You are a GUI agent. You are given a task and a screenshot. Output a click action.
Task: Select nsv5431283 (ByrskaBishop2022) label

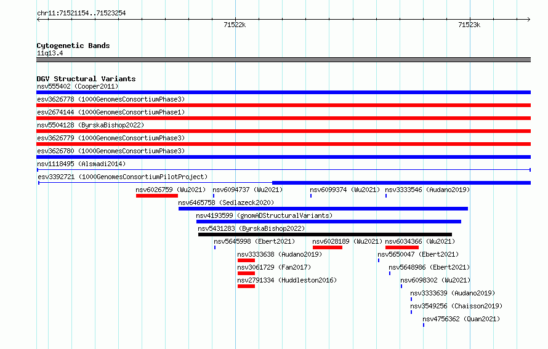(251, 228)
